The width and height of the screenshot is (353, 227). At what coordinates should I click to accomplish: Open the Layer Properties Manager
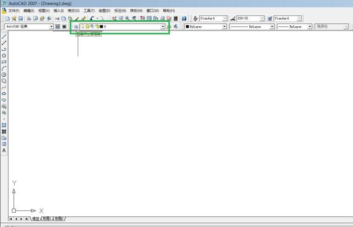[76, 27]
